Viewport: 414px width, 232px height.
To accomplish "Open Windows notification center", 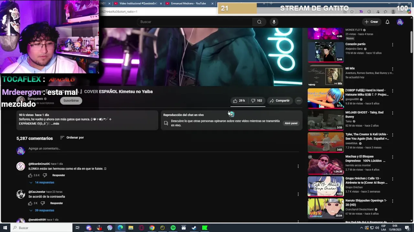I will click(408, 228).
